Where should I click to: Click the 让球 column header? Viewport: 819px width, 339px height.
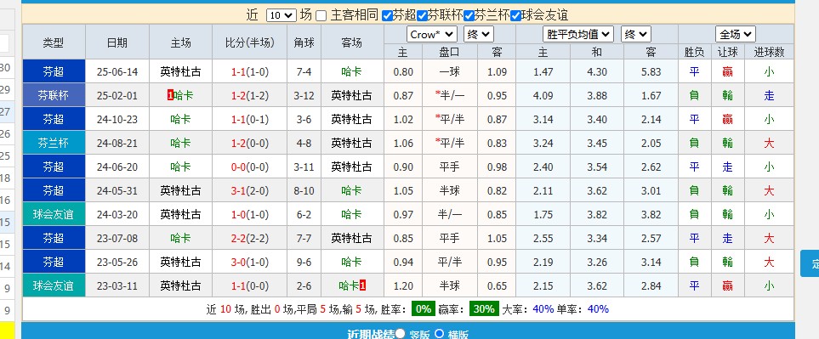click(x=728, y=52)
